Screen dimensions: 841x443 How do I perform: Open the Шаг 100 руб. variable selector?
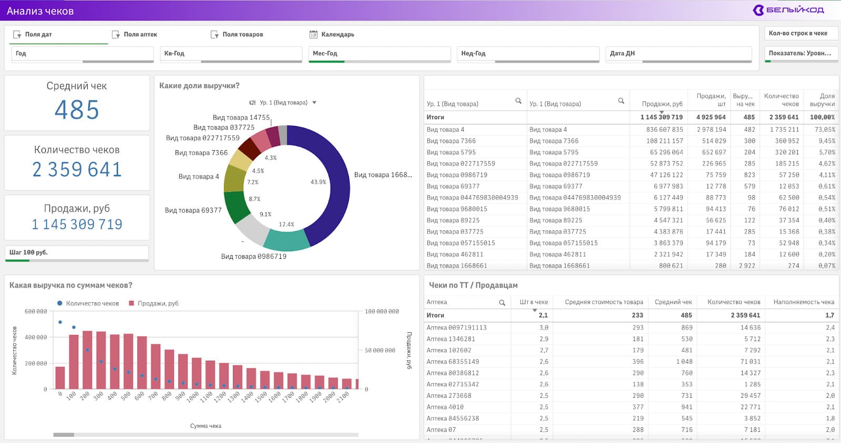(77, 253)
